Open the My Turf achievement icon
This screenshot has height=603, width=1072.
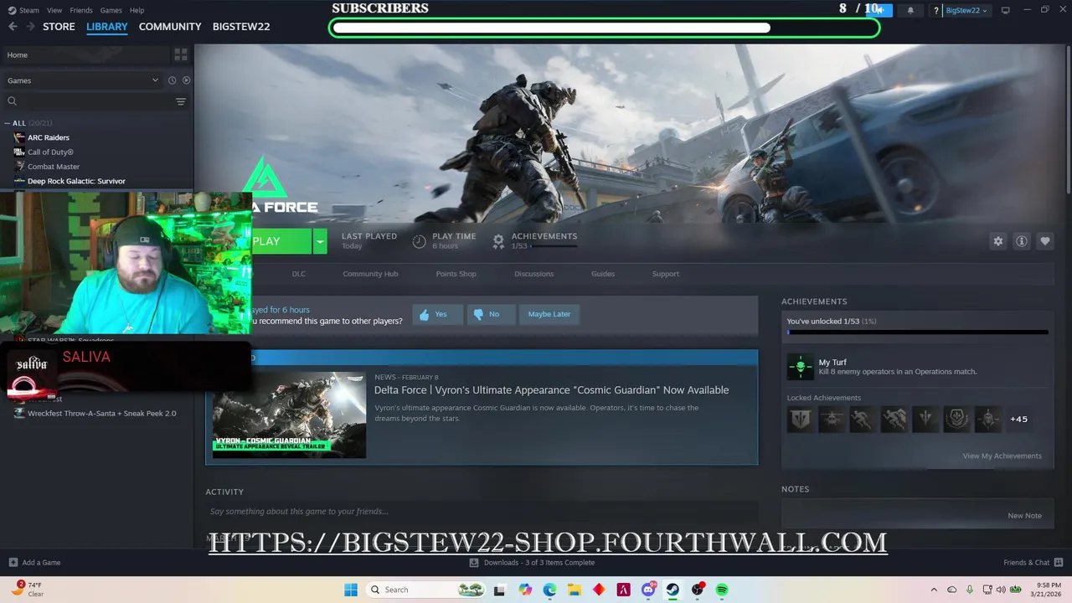coord(800,367)
